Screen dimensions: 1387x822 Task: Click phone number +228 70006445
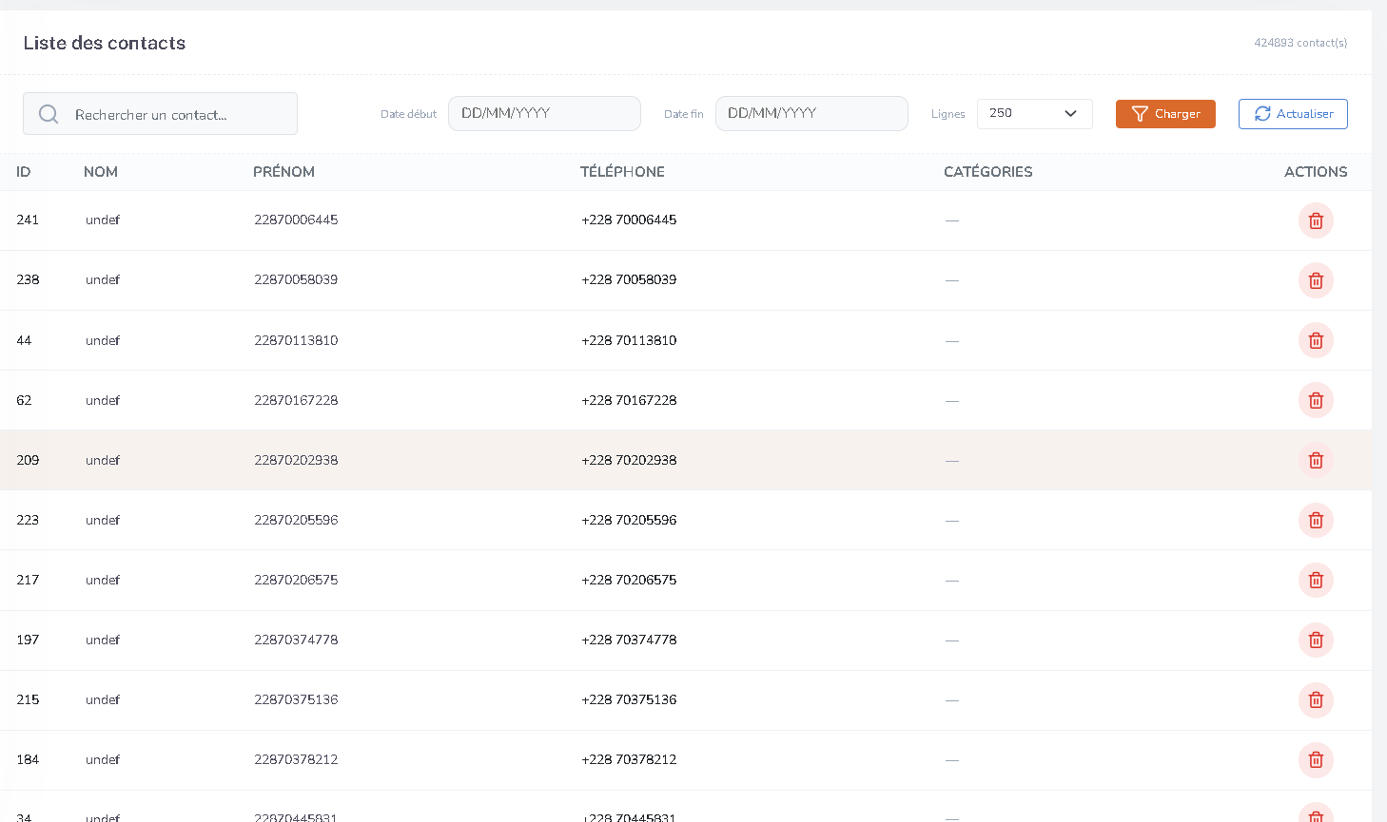[x=629, y=220]
